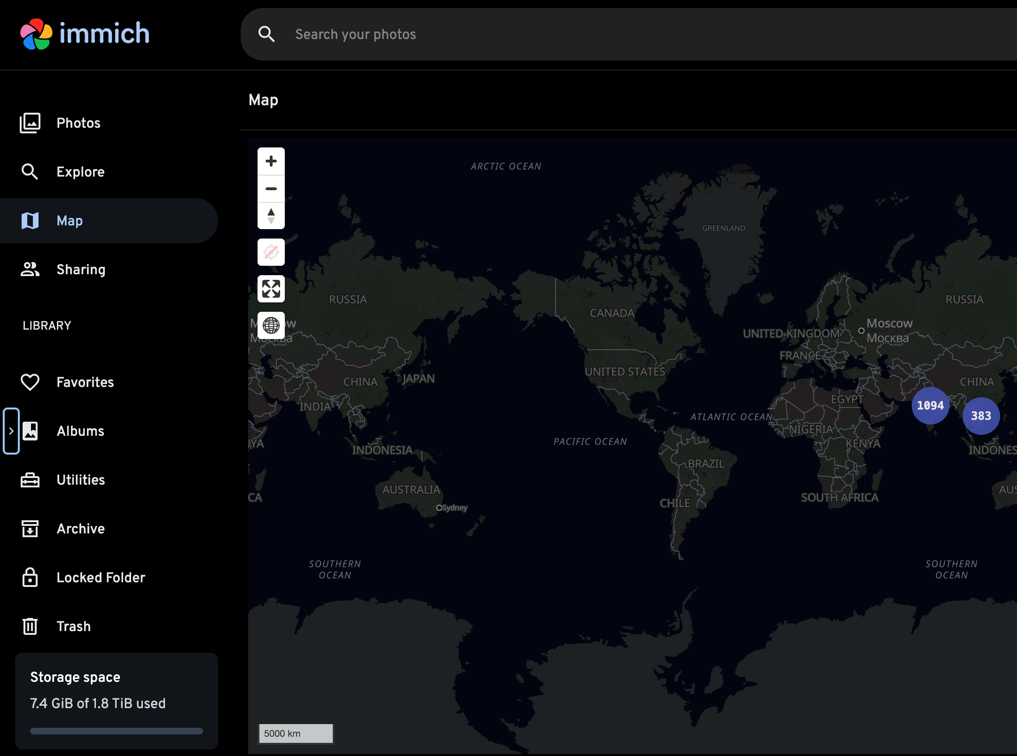Open Albums

[109, 431]
